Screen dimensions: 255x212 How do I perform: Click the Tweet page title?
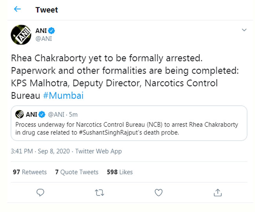[47, 10]
